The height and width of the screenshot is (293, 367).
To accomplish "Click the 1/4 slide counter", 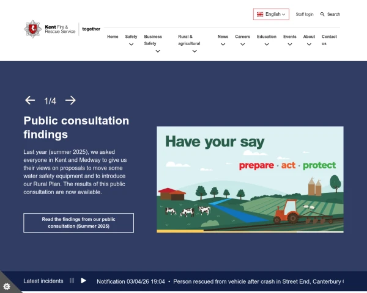I will 50,101.
